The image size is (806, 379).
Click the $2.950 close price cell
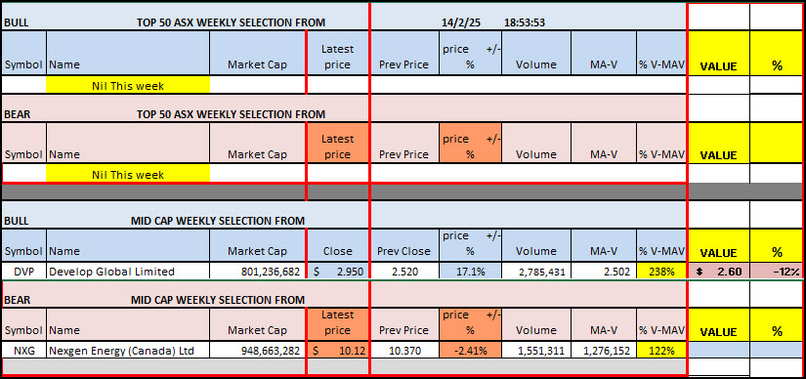point(338,272)
